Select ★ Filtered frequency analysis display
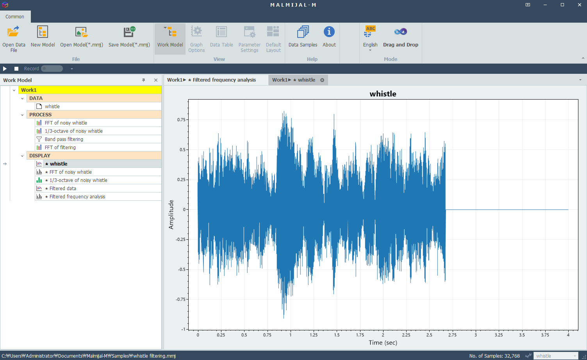Viewport: 587px width, 360px height. click(98, 197)
